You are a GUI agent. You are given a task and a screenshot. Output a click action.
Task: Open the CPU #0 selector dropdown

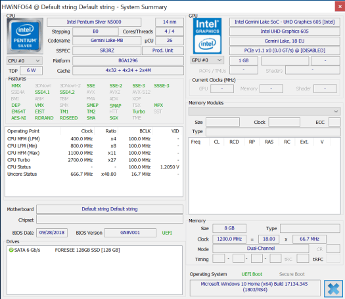pos(24,61)
